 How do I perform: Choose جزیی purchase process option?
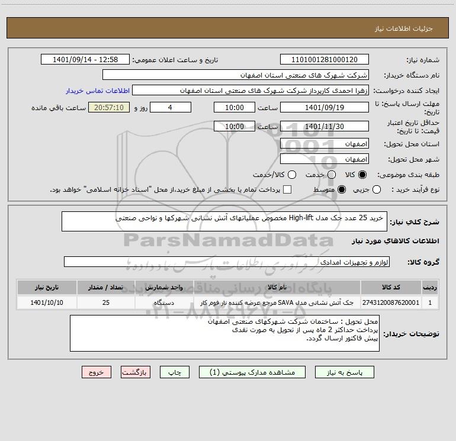(x=376, y=189)
